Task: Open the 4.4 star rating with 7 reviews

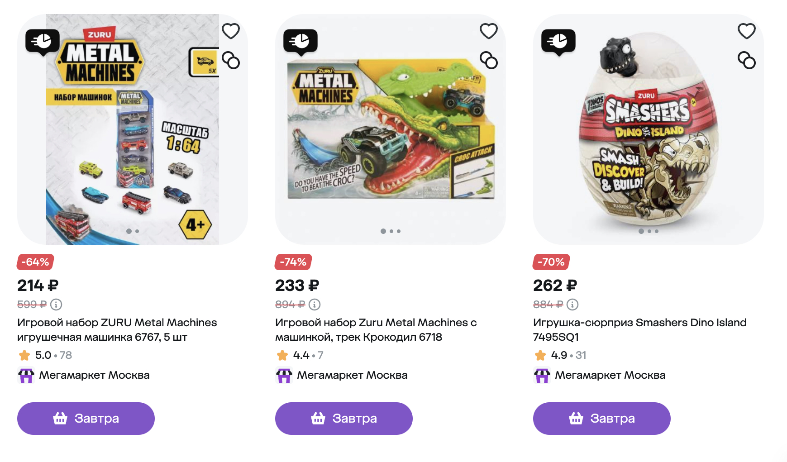Action: (x=300, y=355)
